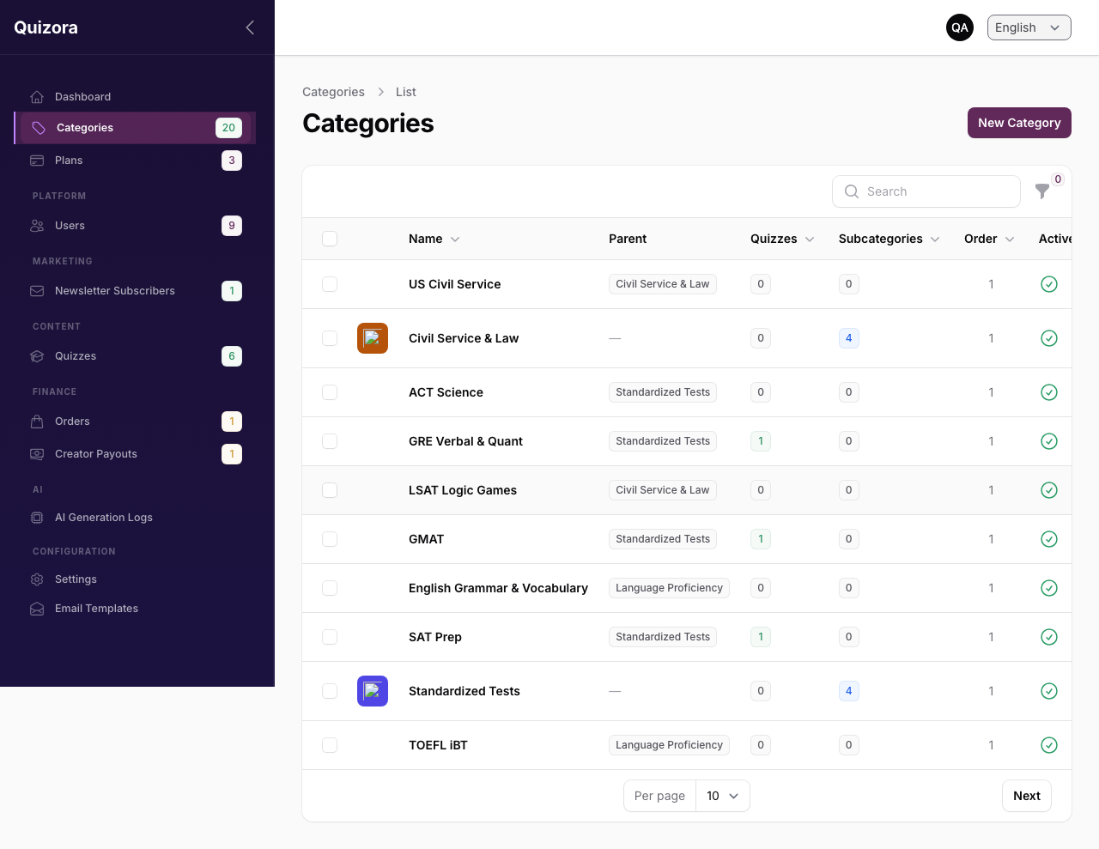Click active check icon for SAT Prep

1049,637
